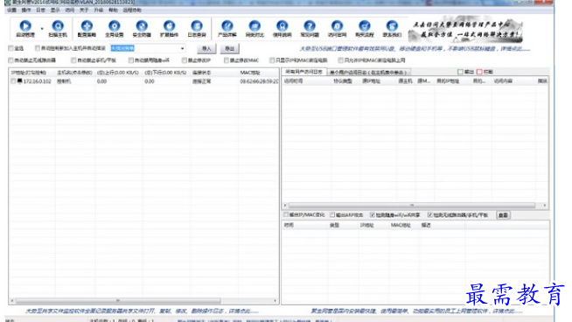
Task: Toggle 禁止修改MAC checkbox
Action: click(227, 60)
